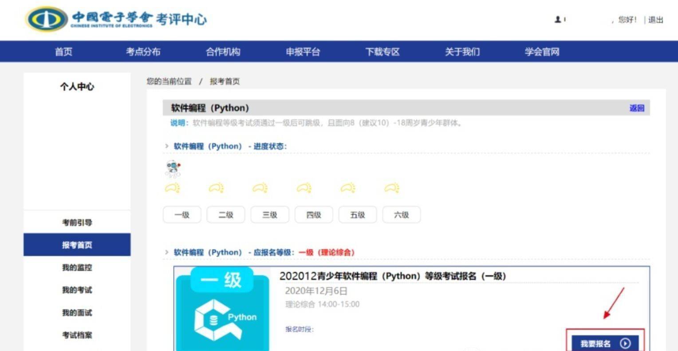The height and width of the screenshot is (351, 678).
Task: Expand the 进度状态 section chevron
Action: tap(166, 146)
